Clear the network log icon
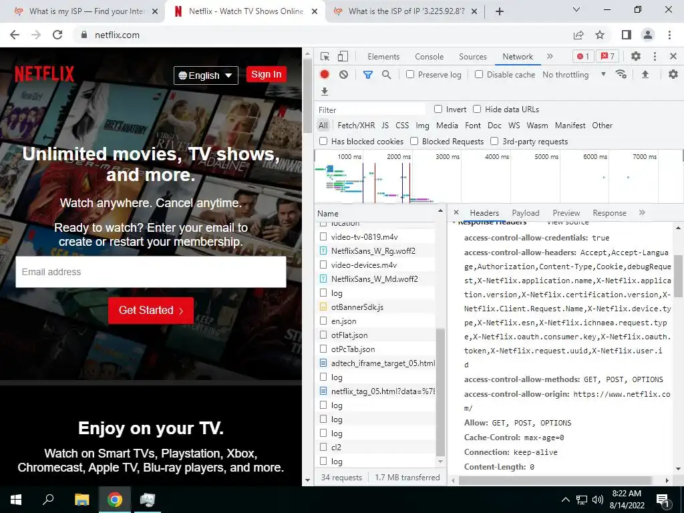 tap(344, 75)
